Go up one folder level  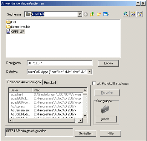[x=92, y=14]
